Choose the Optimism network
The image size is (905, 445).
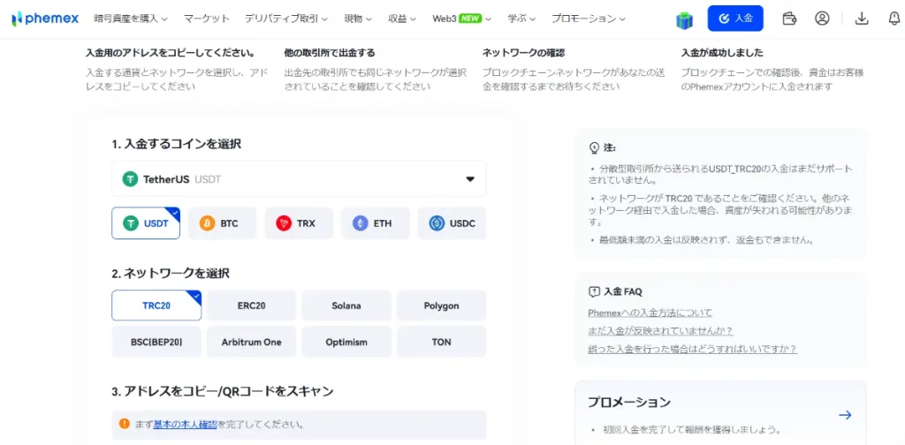346,342
